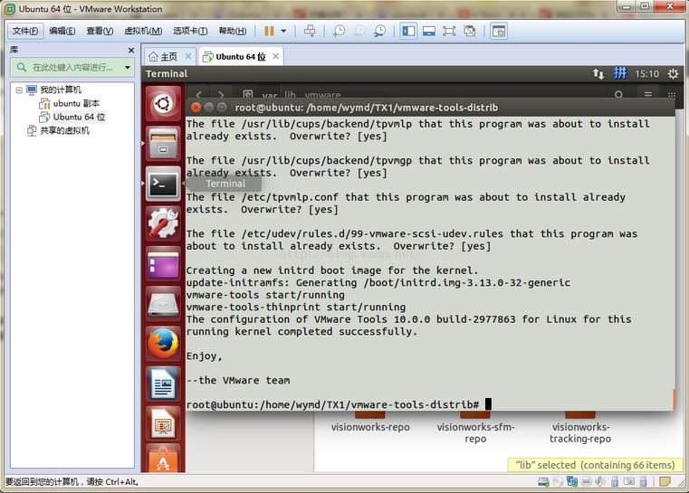Select 我的计算机 in the library tree
This screenshot has height=493, width=689.
point(61,90)
